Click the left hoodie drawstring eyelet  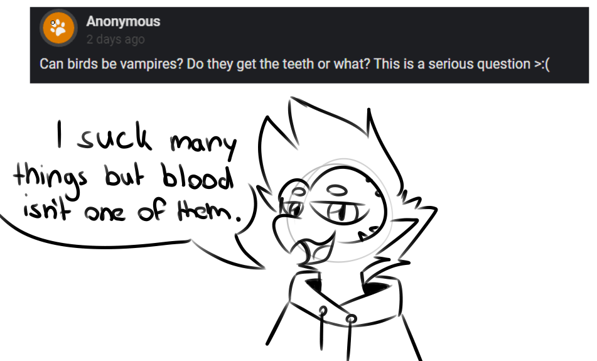coord(323,311)
